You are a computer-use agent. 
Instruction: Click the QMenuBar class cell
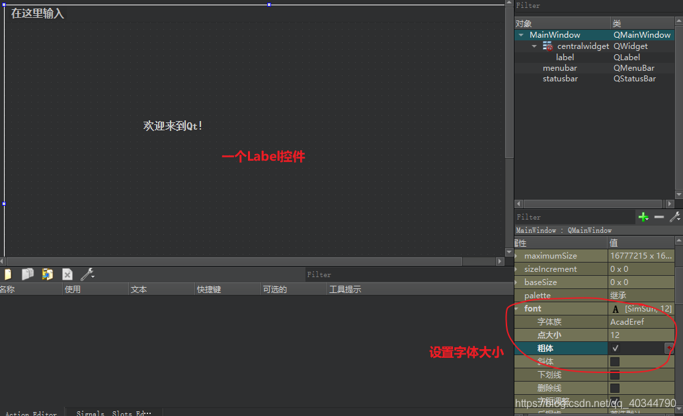pyautogui.click(x=643, y=68)
